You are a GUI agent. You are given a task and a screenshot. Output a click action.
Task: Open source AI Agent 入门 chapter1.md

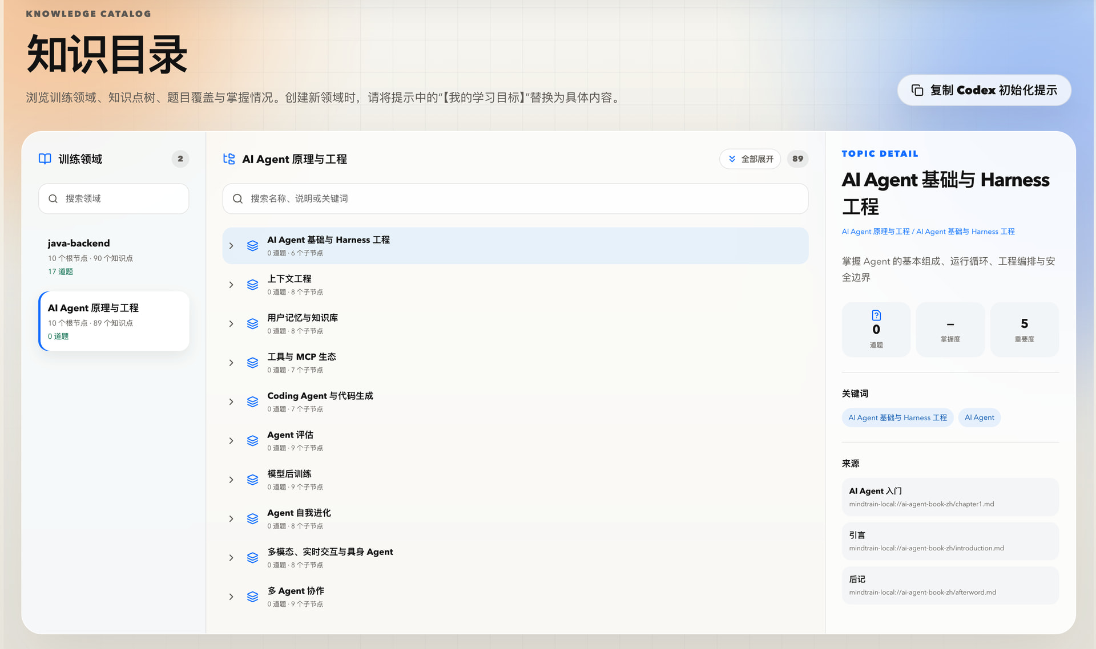pos(950,497)
